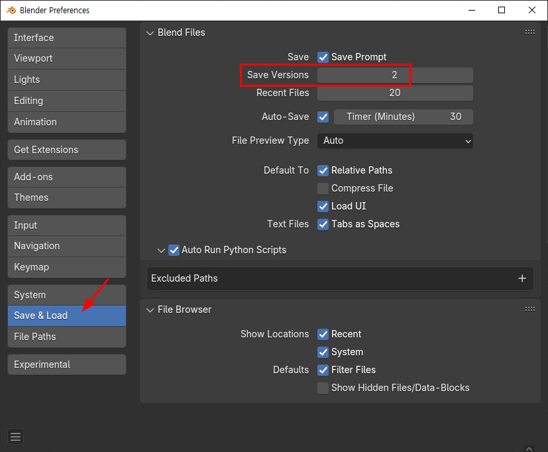Click the File Browser panel grip dots
548x452 pixels.
[x=530, y=309]
